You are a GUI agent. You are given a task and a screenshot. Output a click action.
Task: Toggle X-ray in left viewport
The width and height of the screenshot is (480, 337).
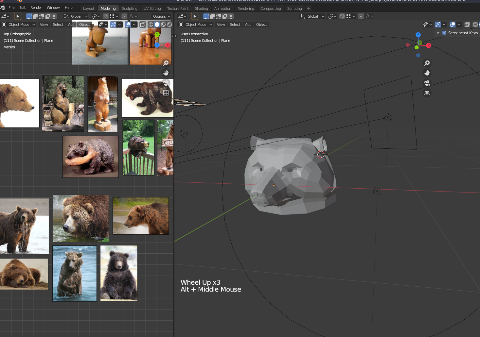[x=143, y=25]
